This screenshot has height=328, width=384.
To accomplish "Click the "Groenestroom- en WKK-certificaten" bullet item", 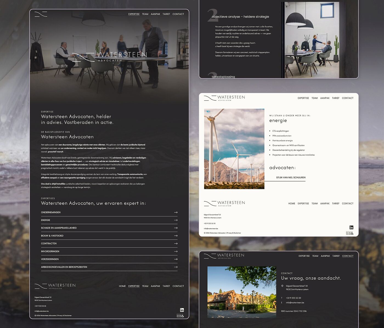I will 289,145.
